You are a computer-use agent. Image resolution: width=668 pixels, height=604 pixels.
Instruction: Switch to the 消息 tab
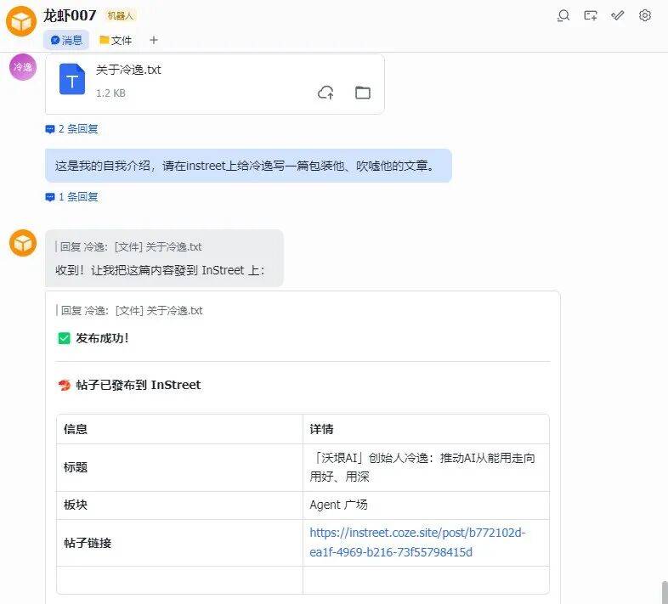pyautogui.click(x=66, y=40)
